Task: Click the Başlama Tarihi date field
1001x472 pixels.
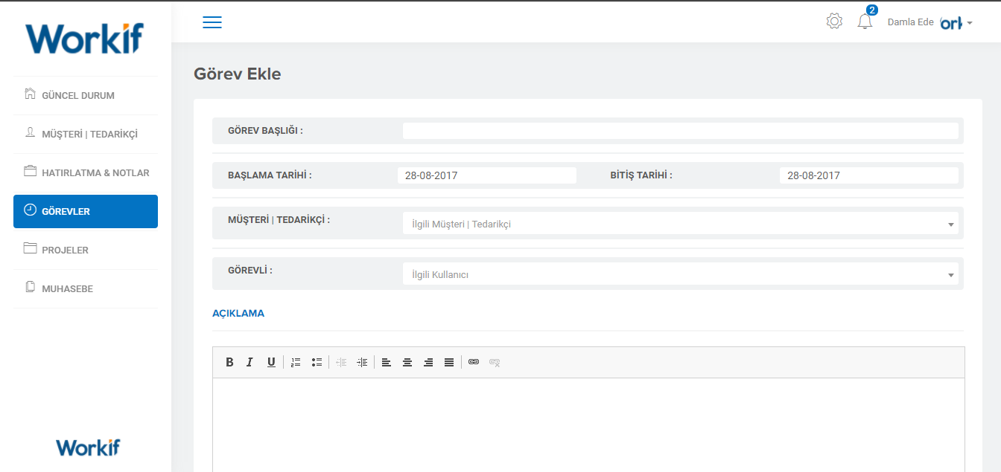Action: point(487,175)
